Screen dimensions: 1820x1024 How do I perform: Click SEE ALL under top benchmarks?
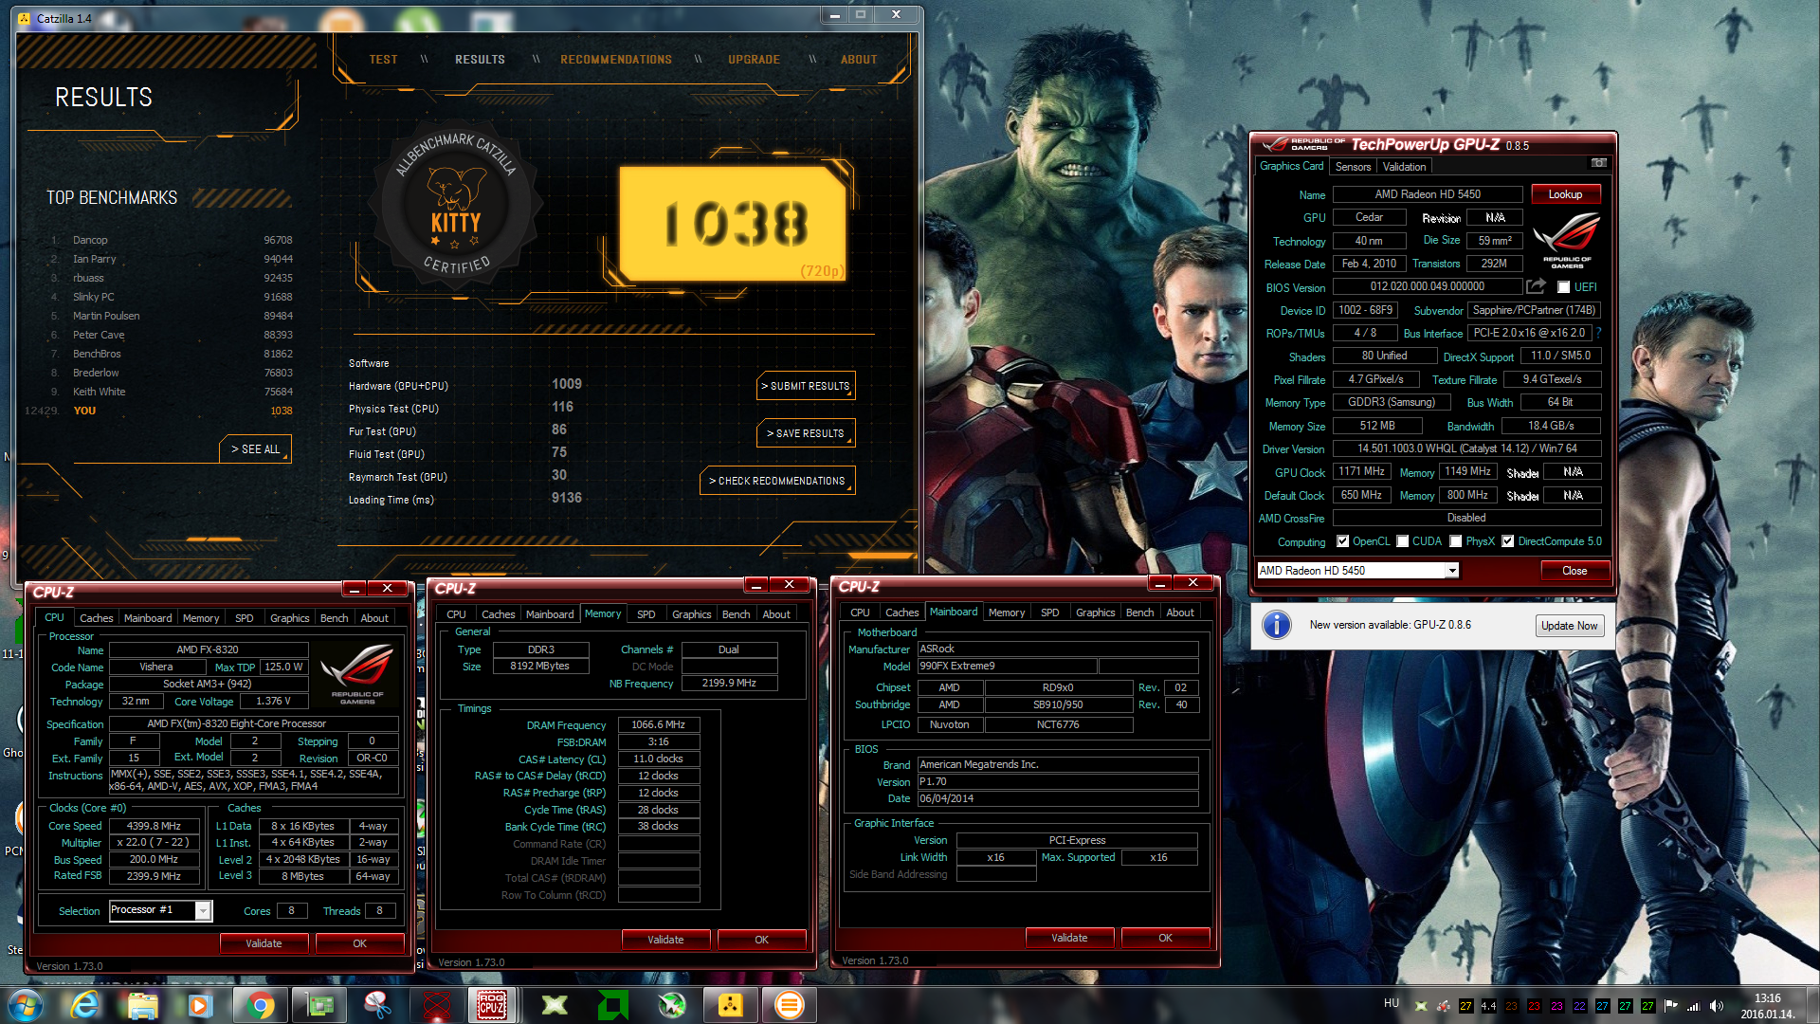coord(256,449)
